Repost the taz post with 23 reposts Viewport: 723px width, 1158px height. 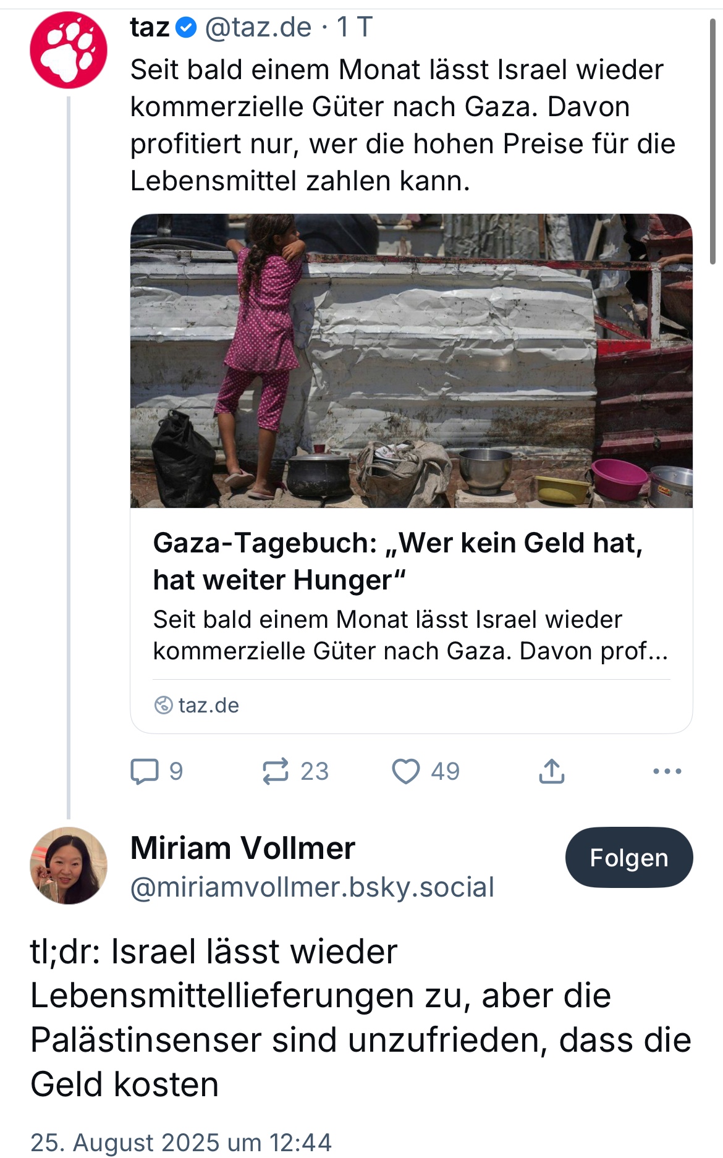click(x=276, y=771)
